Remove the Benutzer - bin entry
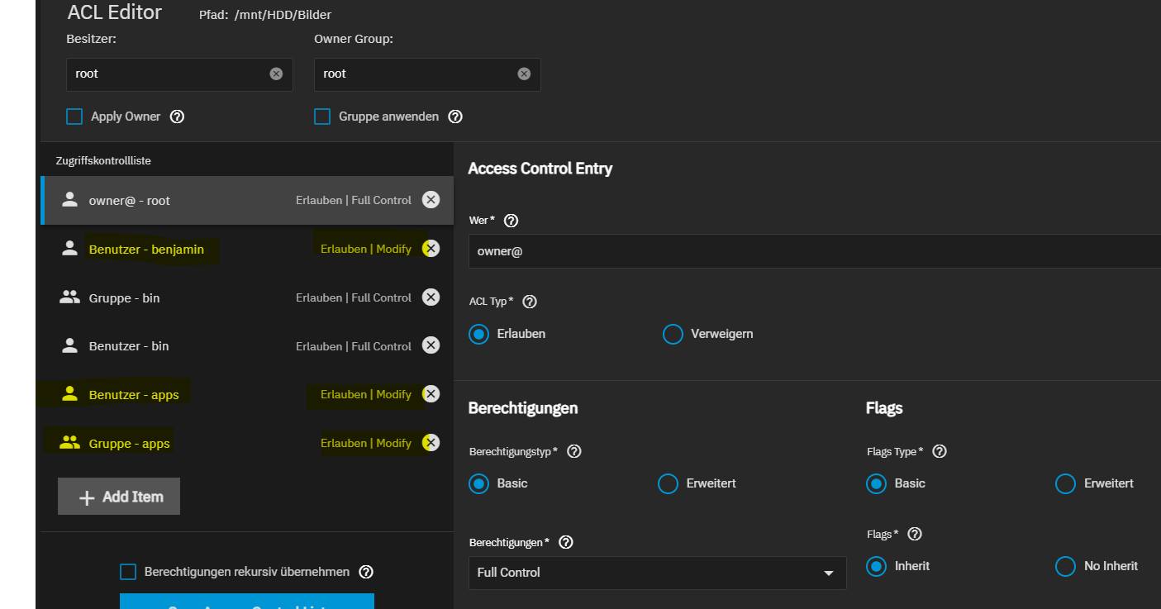Image resolution: width=1161 pixels, height=609 pixels. pyautogui.click(x=431, y=345)
